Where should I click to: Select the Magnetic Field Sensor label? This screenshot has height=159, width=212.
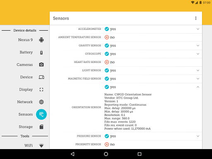[84, 79]
